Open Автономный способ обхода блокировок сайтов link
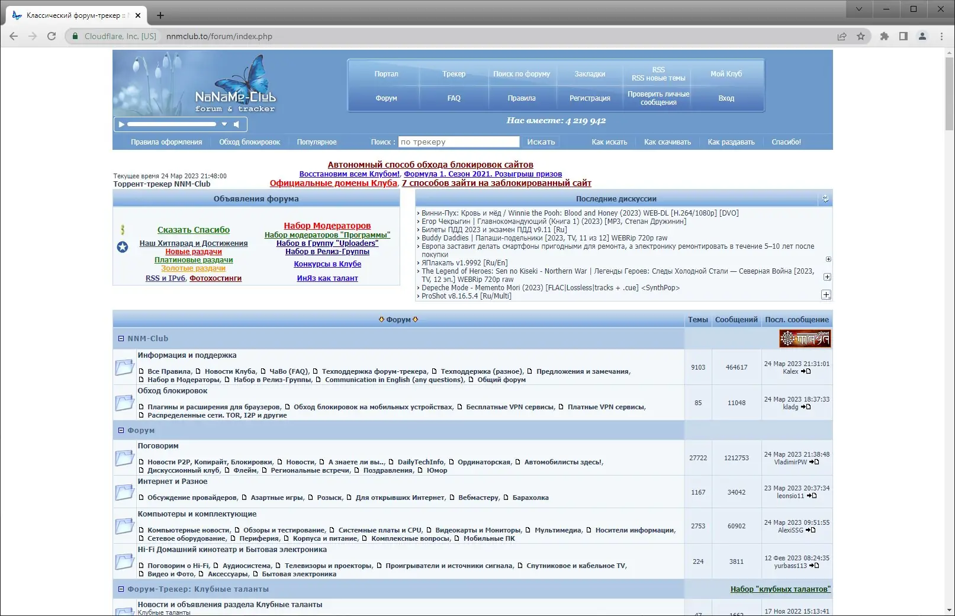The width and height of the screenshot is (955, 616). pos(430,165)
